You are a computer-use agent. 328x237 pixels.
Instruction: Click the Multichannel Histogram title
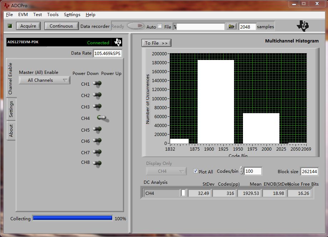click(x=292, y=41)
